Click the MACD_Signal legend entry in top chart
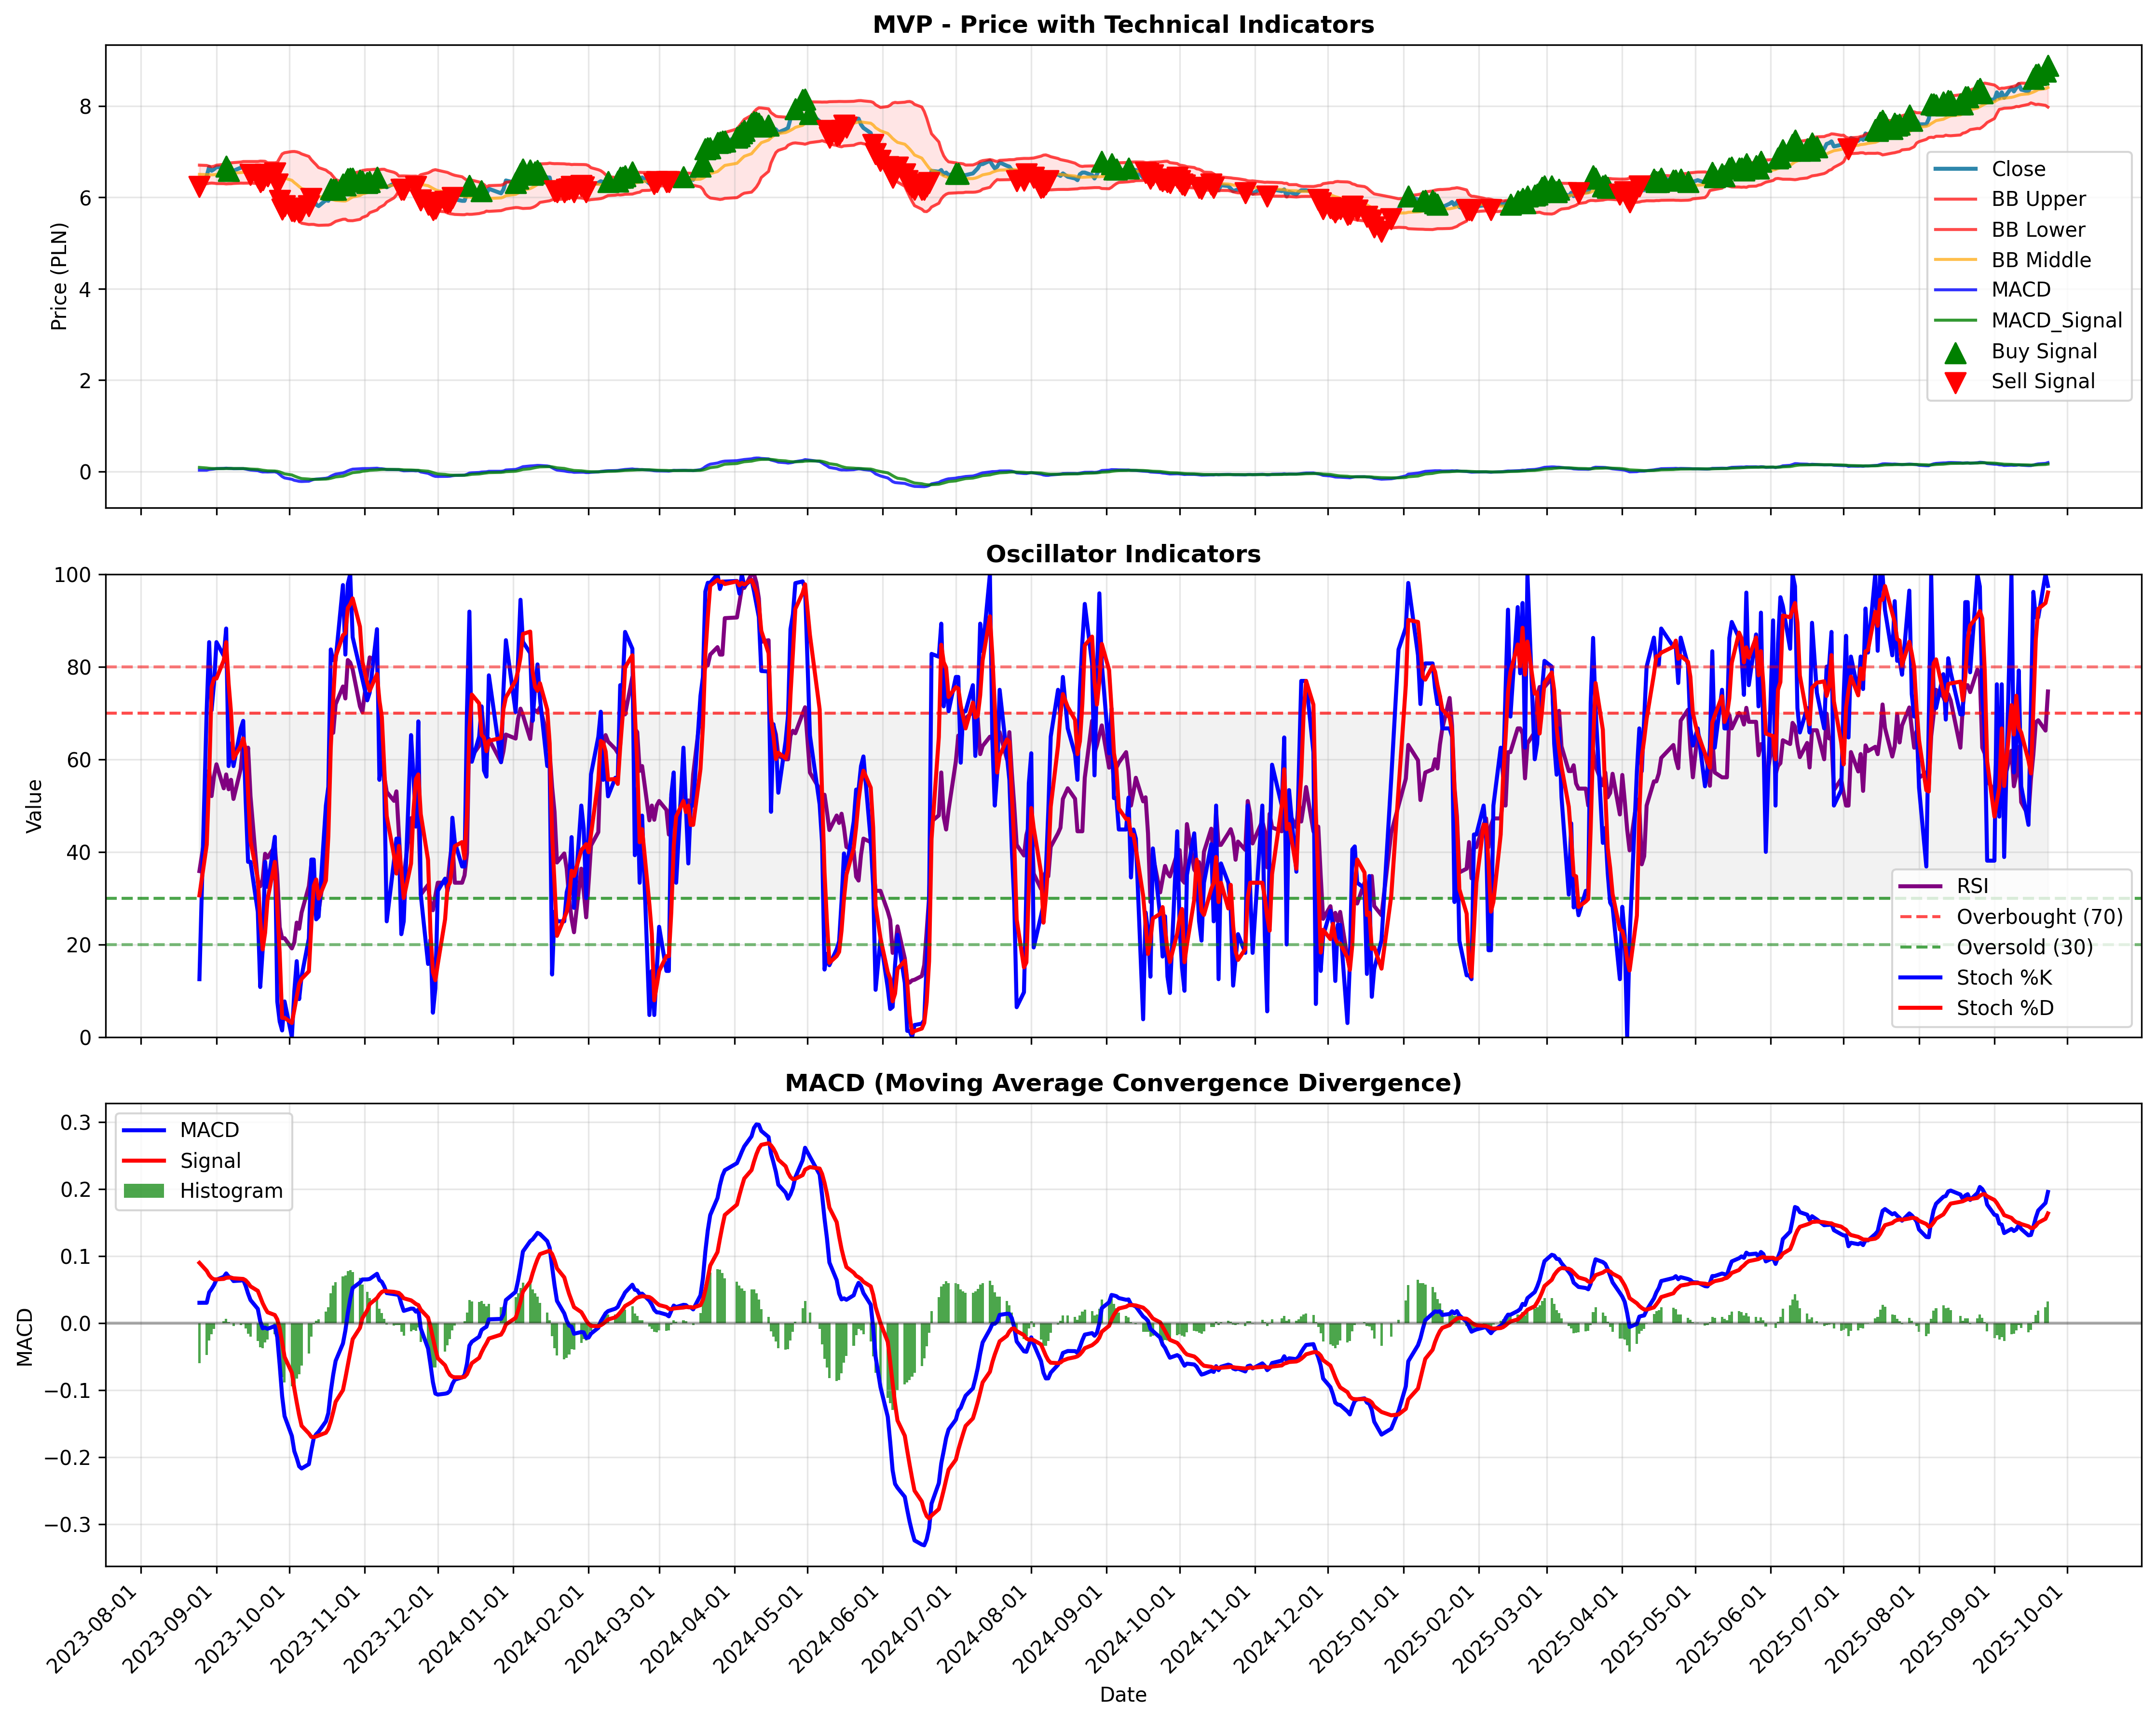 2028,321
